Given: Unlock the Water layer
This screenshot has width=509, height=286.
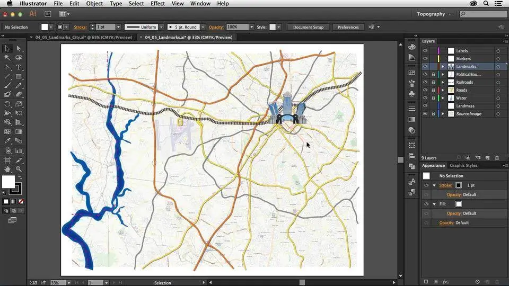Looking at the screenshot, I should (433, 98).
